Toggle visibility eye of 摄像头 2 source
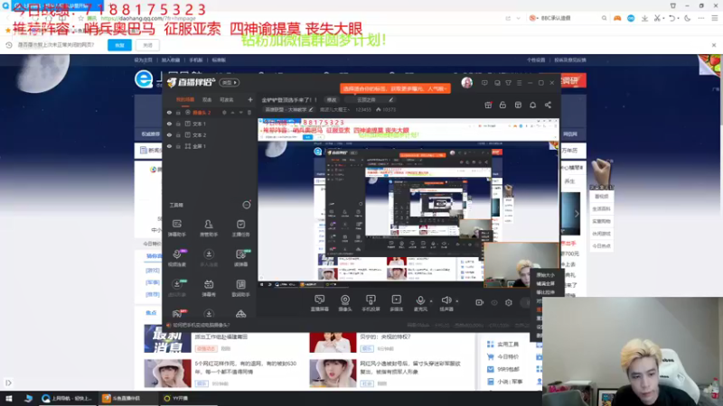Viewport: 723px width, 406px height. tap(169, 112)
